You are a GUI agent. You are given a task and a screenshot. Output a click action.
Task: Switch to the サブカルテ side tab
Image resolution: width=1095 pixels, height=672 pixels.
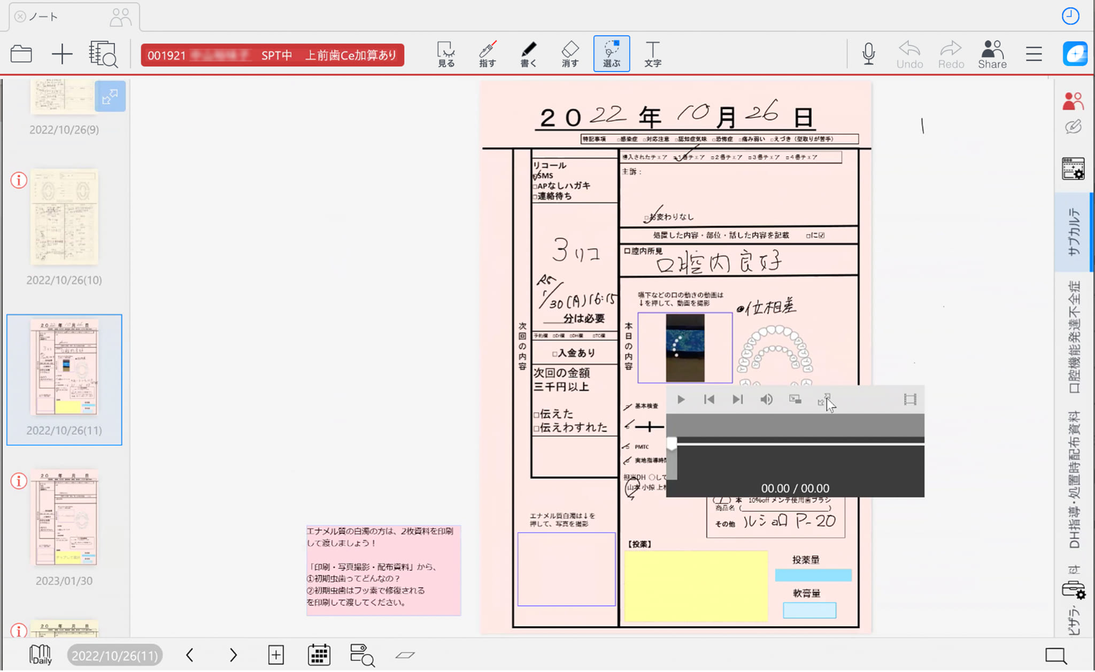coord(1074,232)
